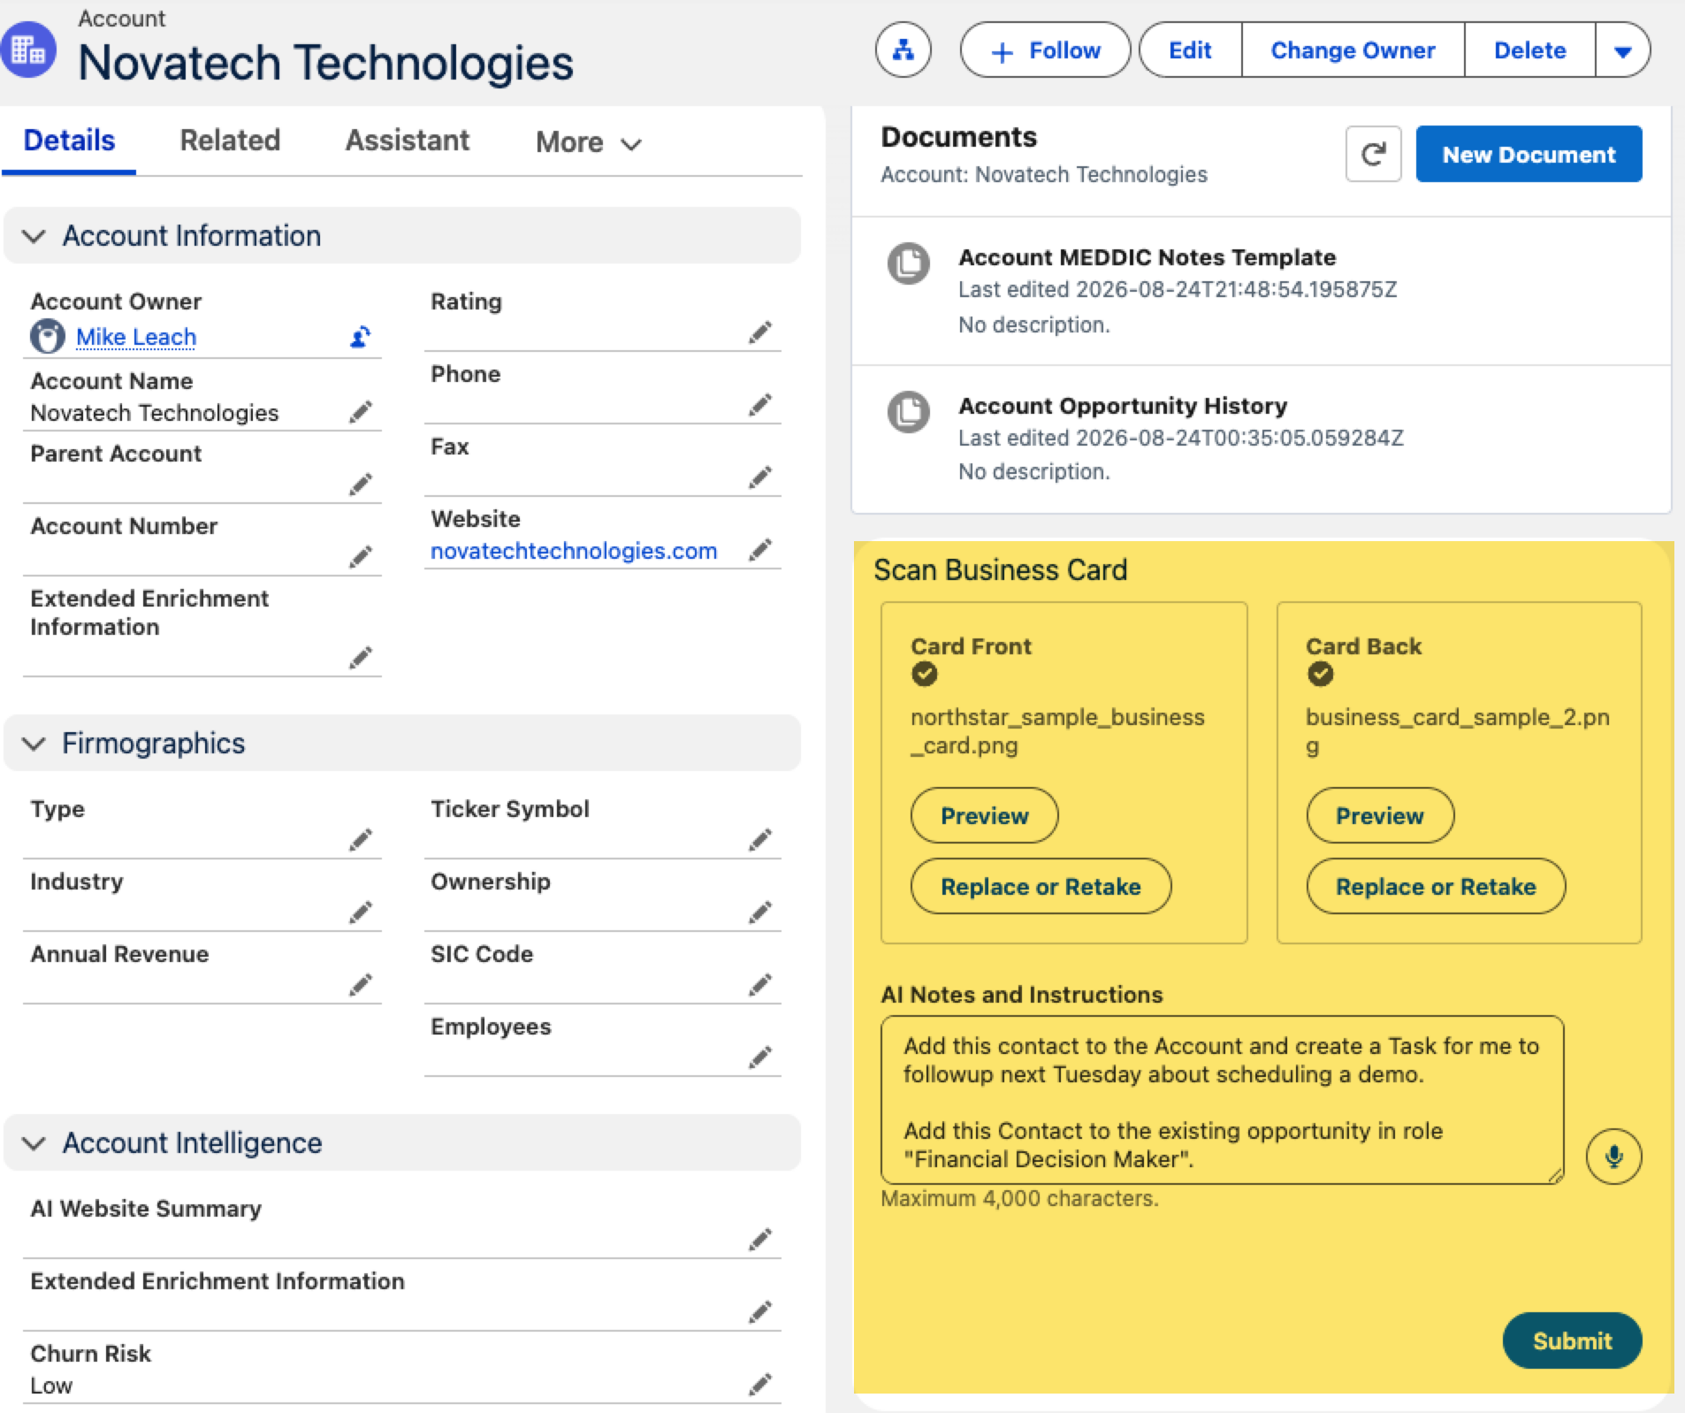
Task: Click the Novatech Technologies page title
Action: (x=325, y=63)
